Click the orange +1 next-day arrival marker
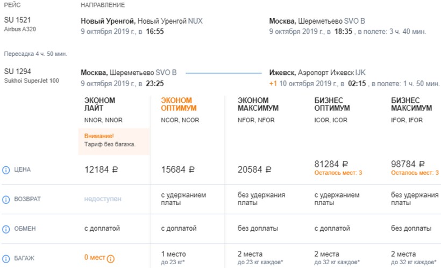 [x=274, y=84]
